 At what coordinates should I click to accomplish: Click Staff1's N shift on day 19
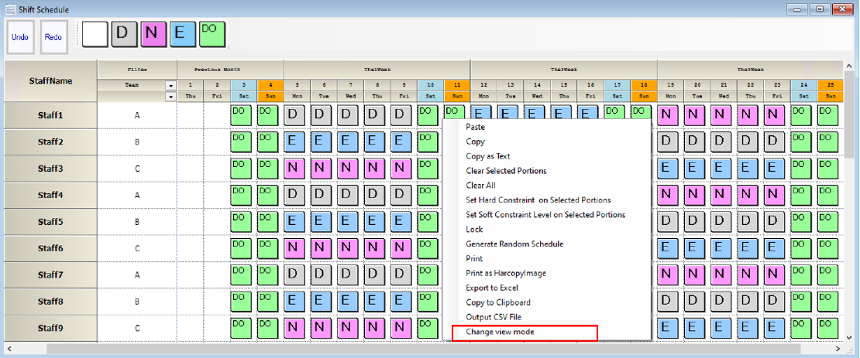(x=669, y=115)
